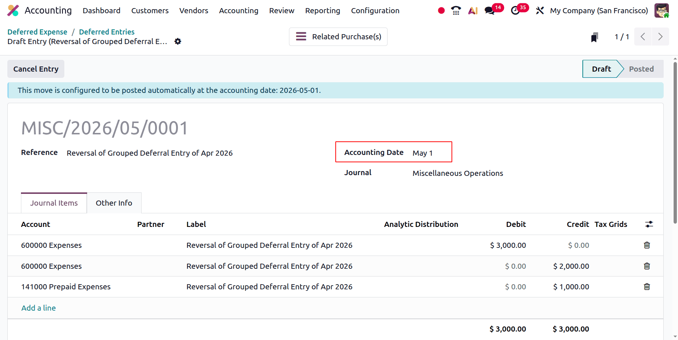Click the bookmark icon near pager
Screen dimensions: 678x340
click(595, 37)
